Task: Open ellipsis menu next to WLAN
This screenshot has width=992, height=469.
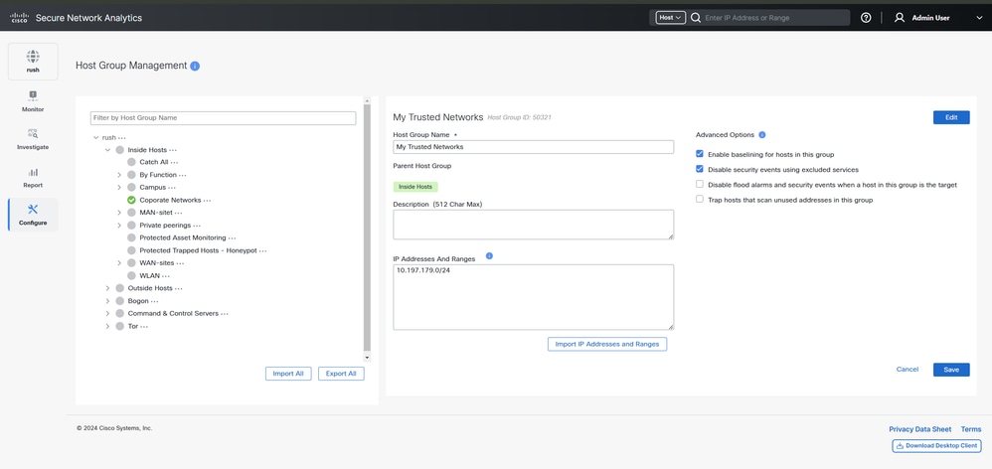Action: point(165,275)
